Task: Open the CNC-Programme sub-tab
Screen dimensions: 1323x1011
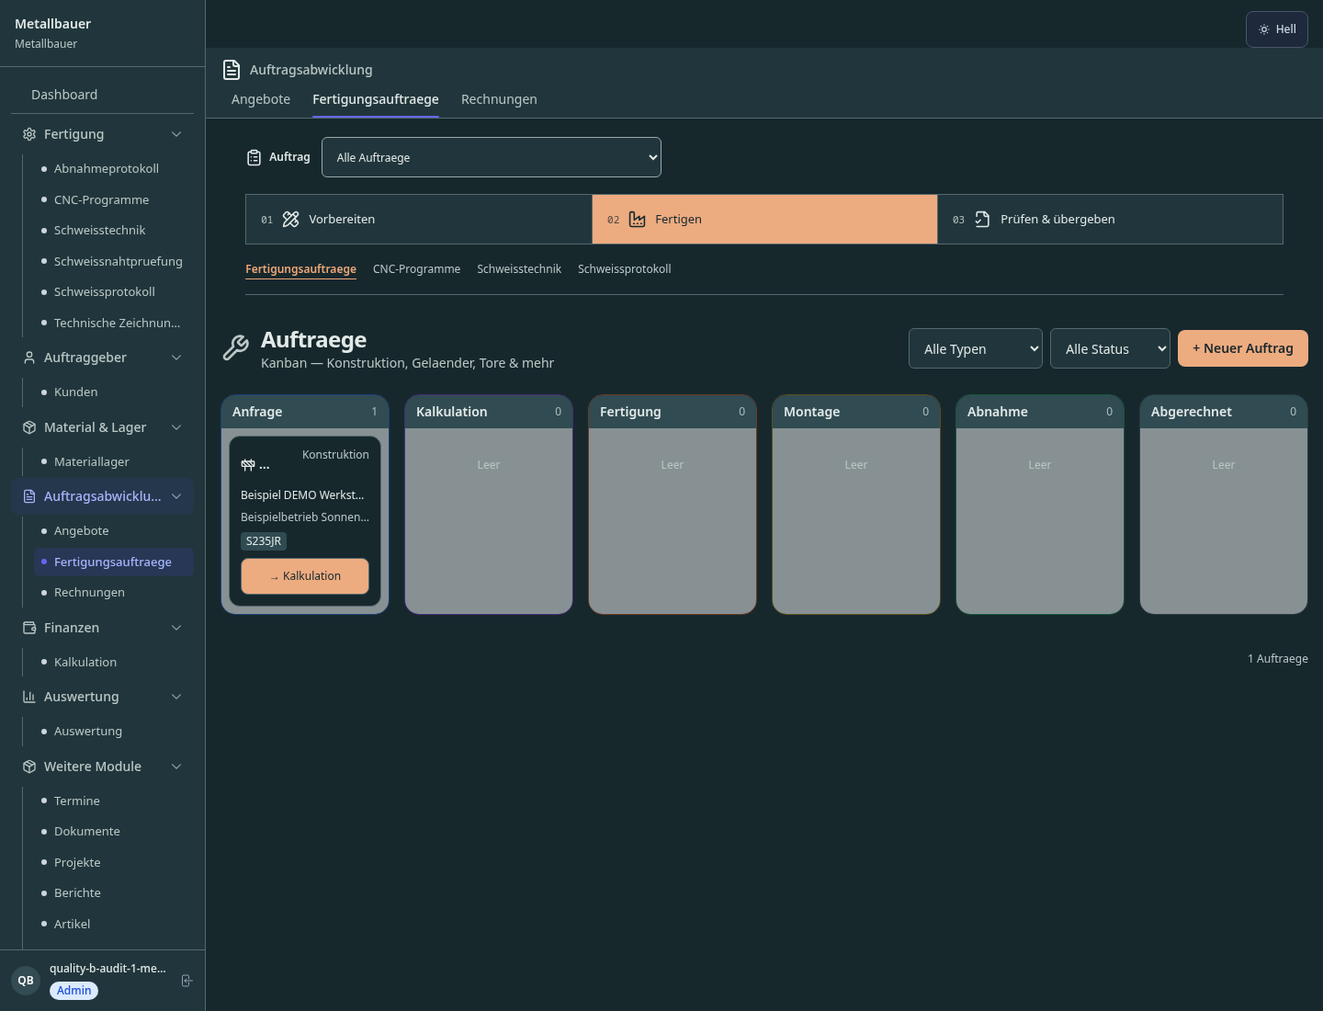Action: (417, 269)
